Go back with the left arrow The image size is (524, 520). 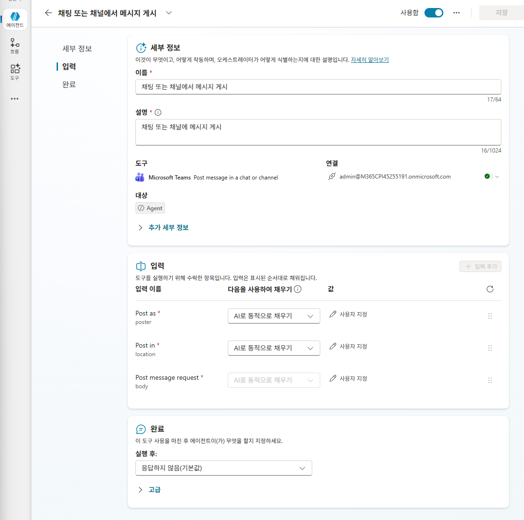click(49, 13)
